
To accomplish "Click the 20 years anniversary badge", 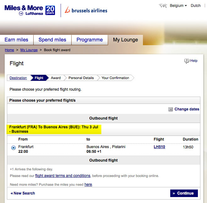I will click(50, 10).
